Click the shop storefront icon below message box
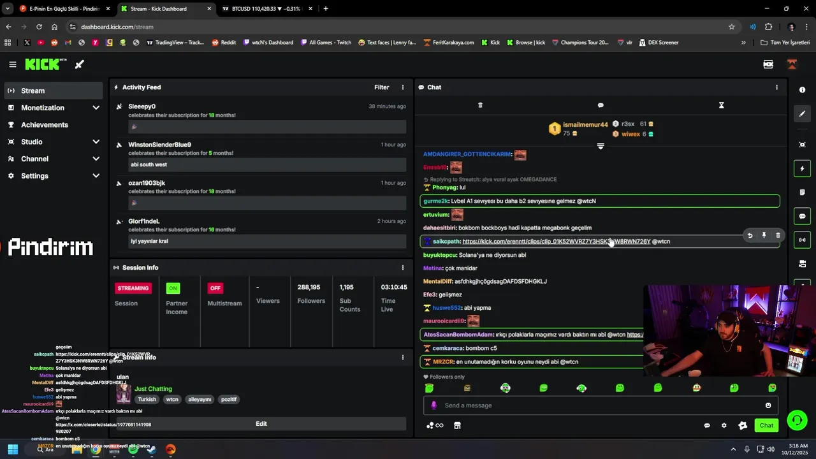This screenshot has width=816, height=459. [457, 426]
